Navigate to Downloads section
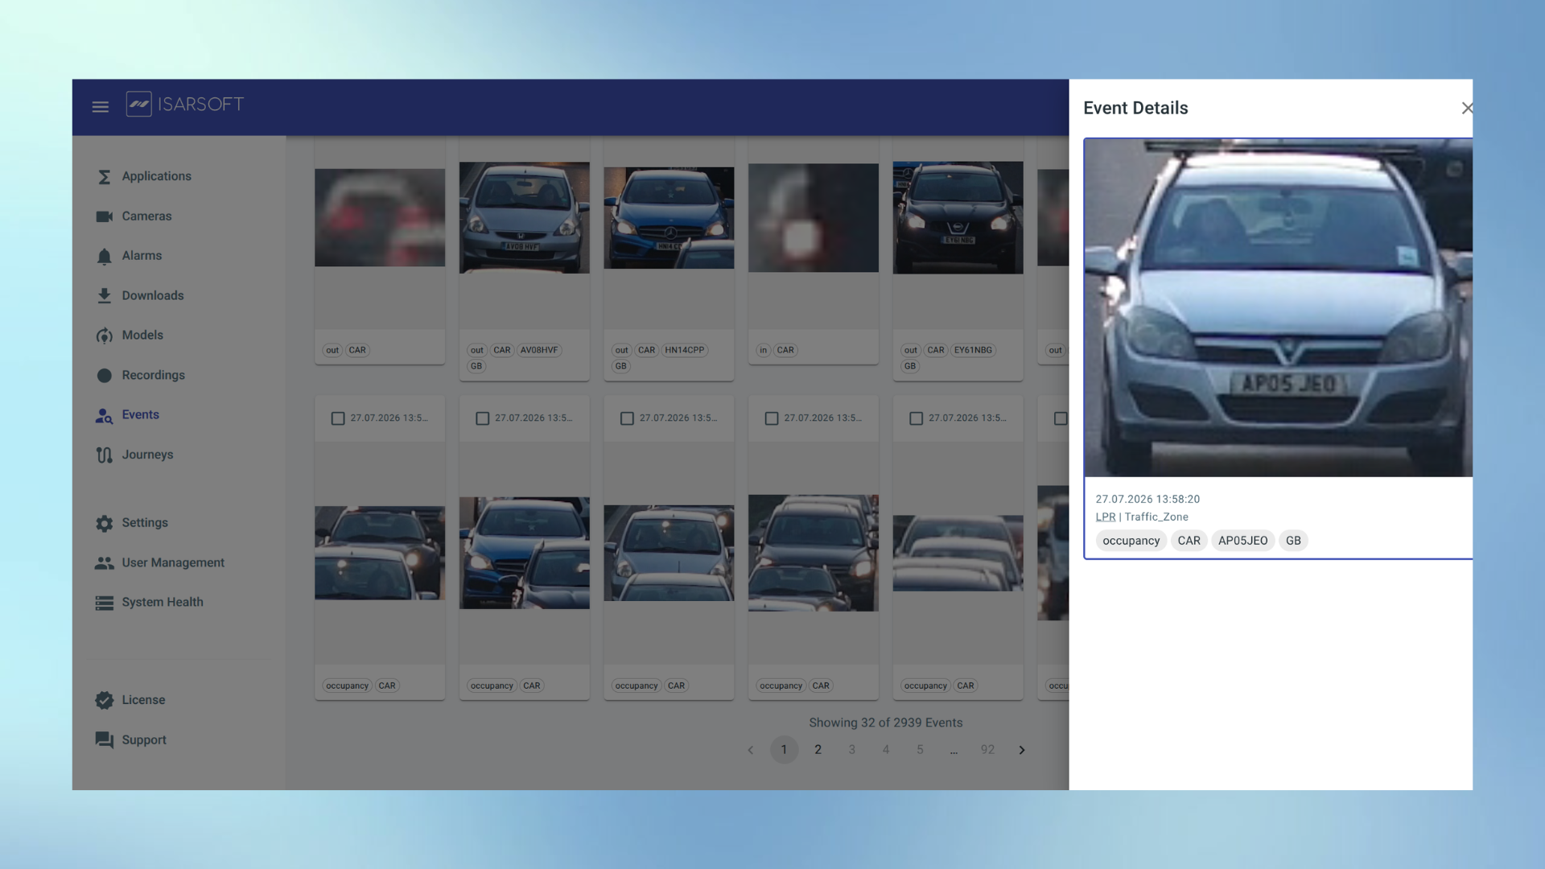The image size is (1545, 869). coord(153,295)
